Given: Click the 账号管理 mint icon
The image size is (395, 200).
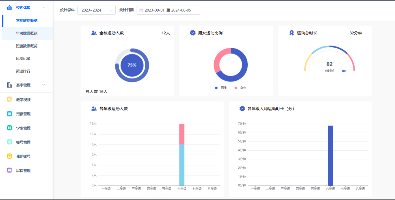Looking at the screenshot, I should point(9,142).
